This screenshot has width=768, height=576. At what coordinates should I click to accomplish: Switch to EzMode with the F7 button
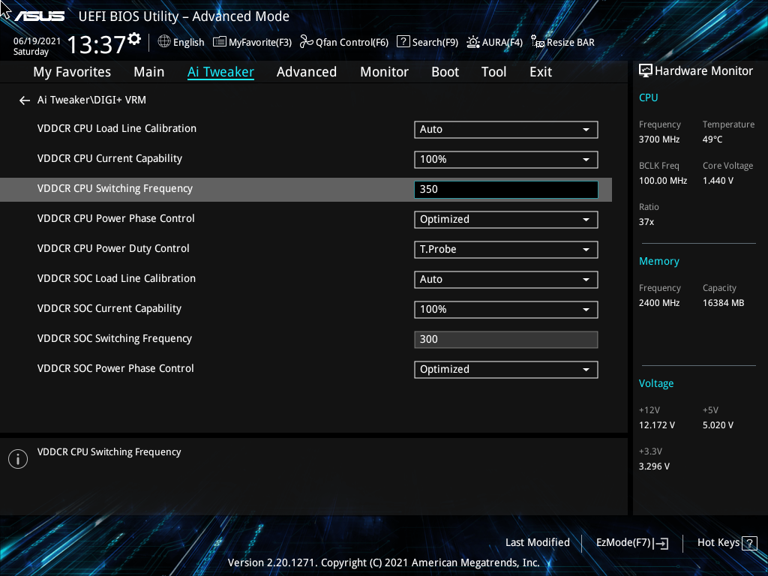tap(631, 542)
